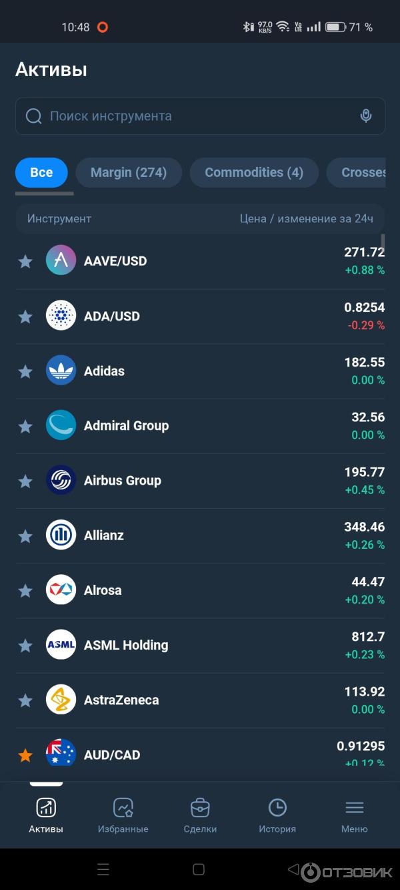
Task: Select the Margin (274) filter tab
Action: click(129, 172)
